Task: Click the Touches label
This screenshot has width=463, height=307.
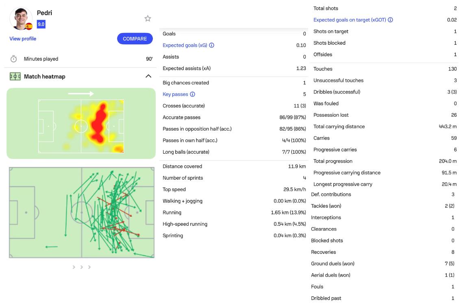Action: [323, 69]
